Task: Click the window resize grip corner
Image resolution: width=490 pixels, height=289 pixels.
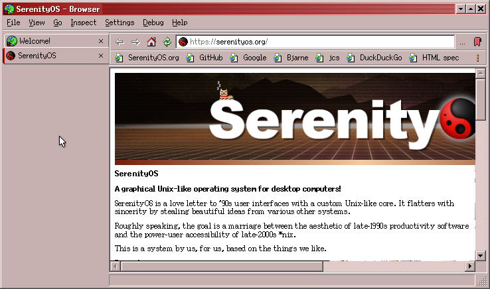Action: [482, 281]
